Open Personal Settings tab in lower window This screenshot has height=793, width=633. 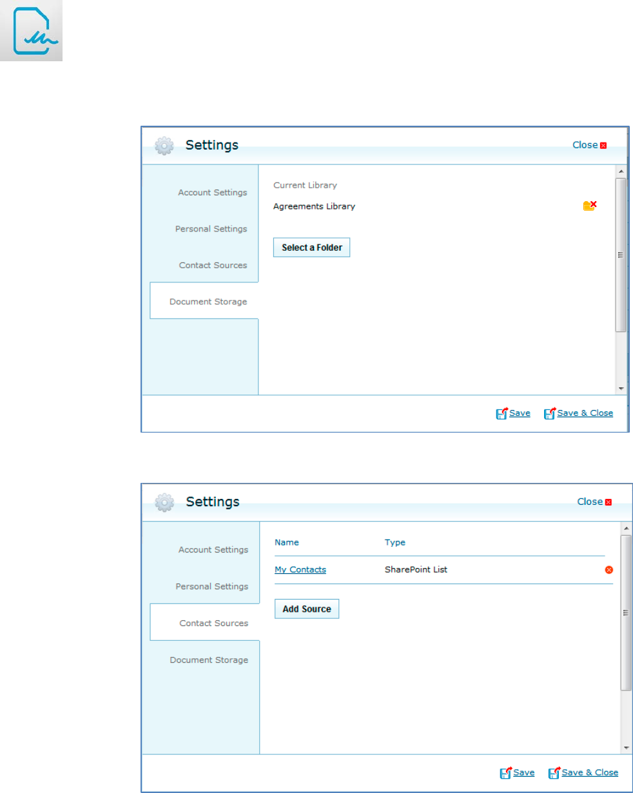[212, 587]
